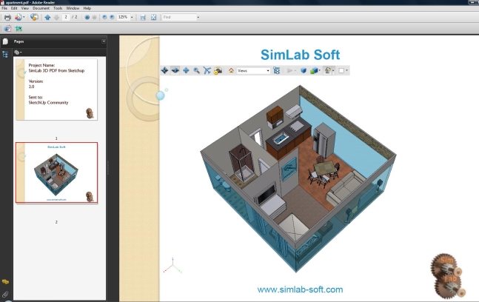Select the page 1 thumbnail
This screenshot has height=302, width=479.
click(56, 90)
